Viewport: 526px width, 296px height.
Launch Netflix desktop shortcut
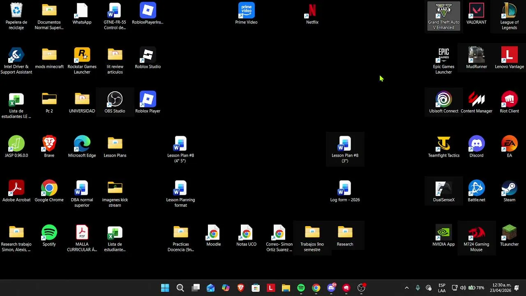312,14
